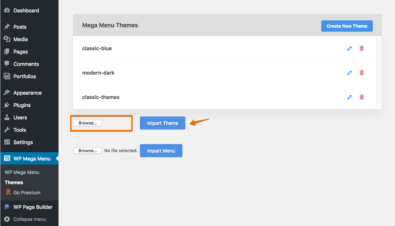Open the Tools menu label
This screenshot has width=395, height=226.
point(20,130)
